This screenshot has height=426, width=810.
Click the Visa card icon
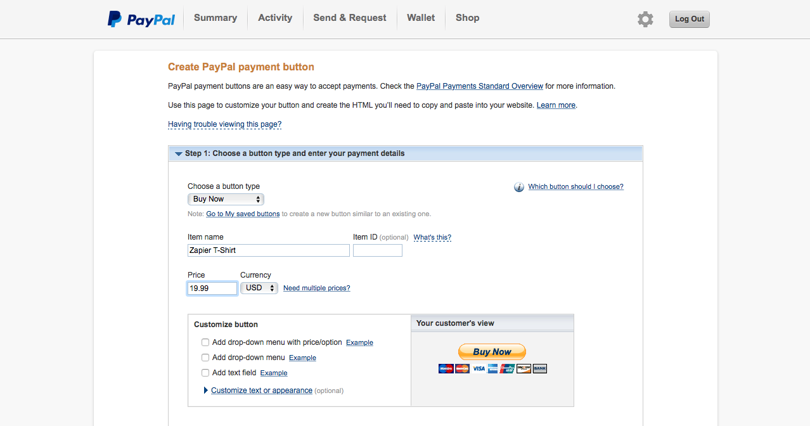pos(478,368)
